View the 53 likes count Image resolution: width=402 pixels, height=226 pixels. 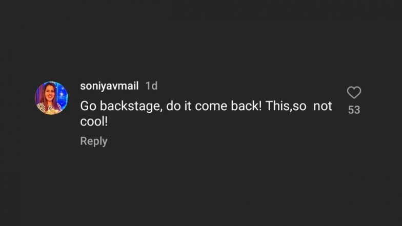click(354, 110)
